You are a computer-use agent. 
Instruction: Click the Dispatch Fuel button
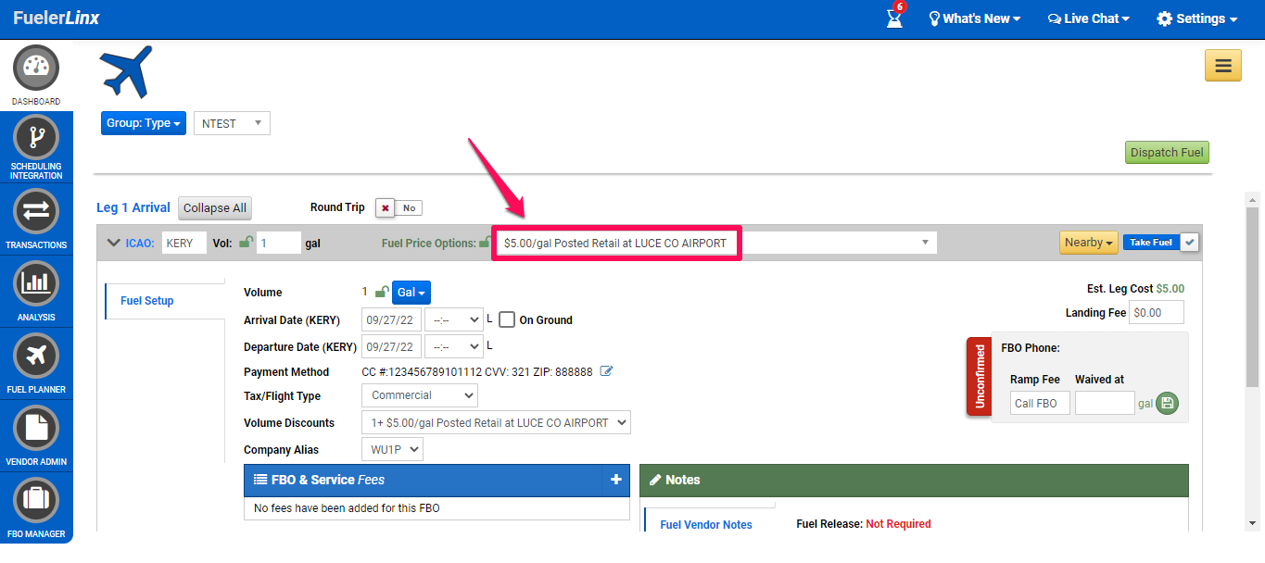coord(1167,153)
